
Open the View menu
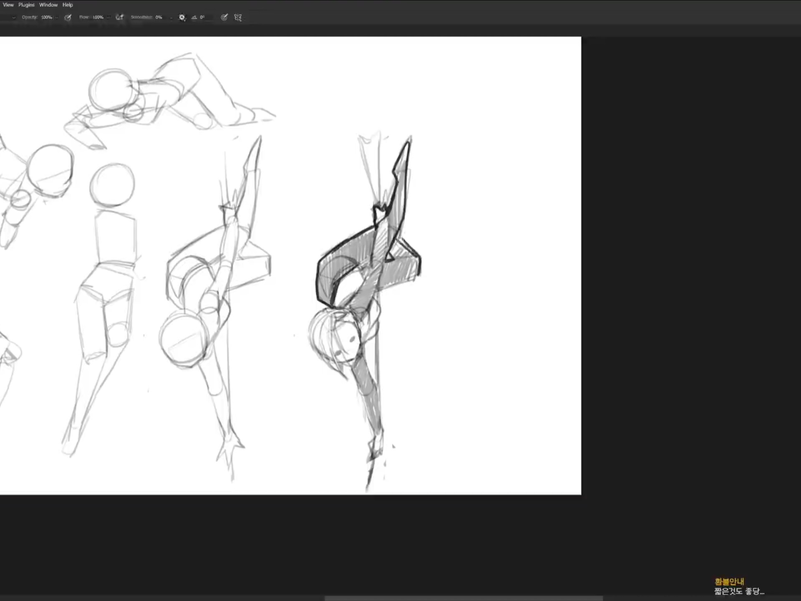coord(8,5)
